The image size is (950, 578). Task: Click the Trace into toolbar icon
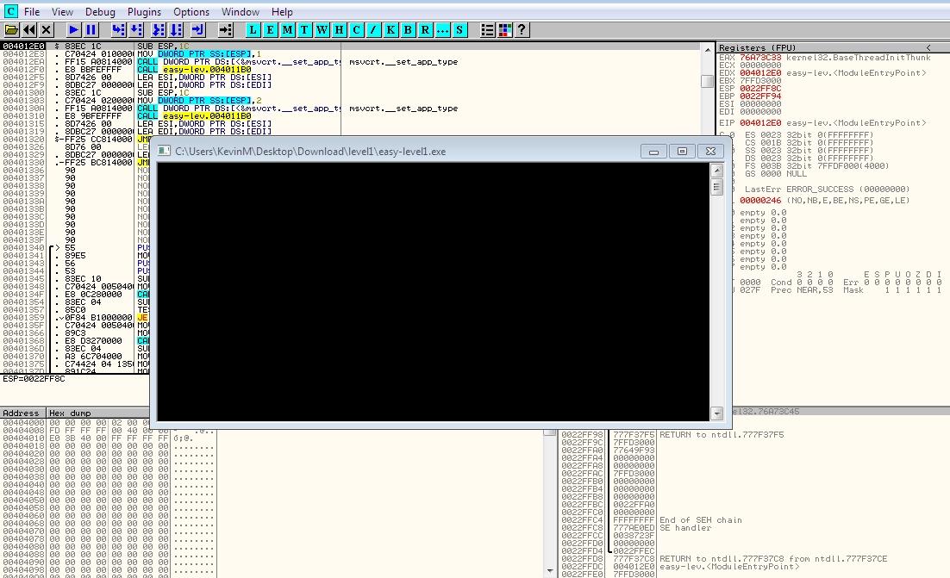158,29
